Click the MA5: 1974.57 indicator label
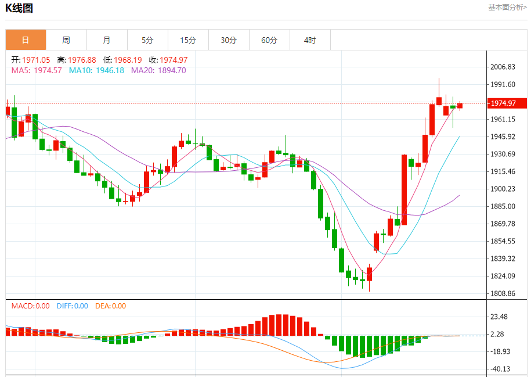 click(37, 70)
